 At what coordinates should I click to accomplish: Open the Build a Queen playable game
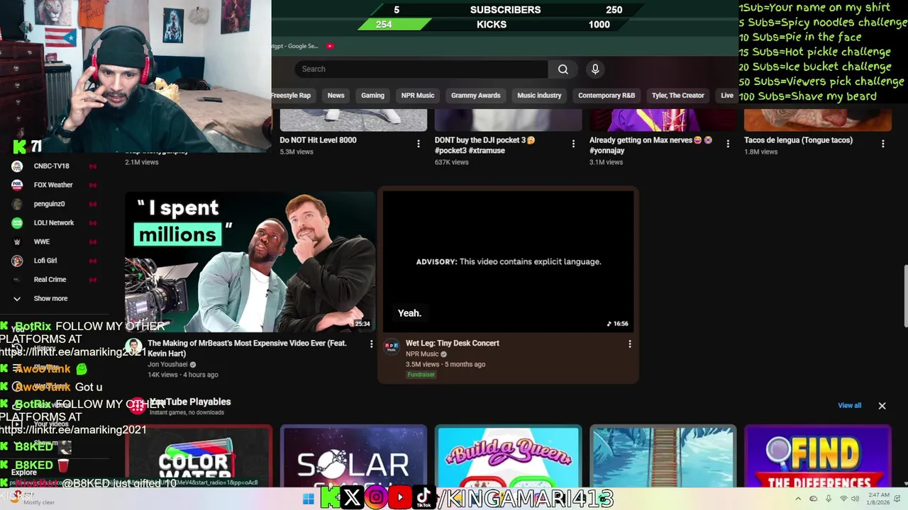click(508, 456)
